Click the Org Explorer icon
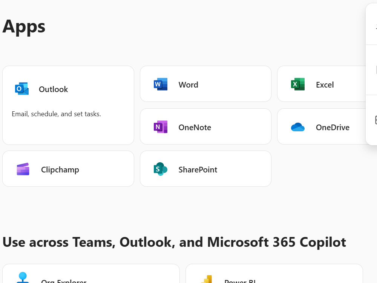Image resolution: width=377 pixels, height=283 pixels. coord(23,277)
